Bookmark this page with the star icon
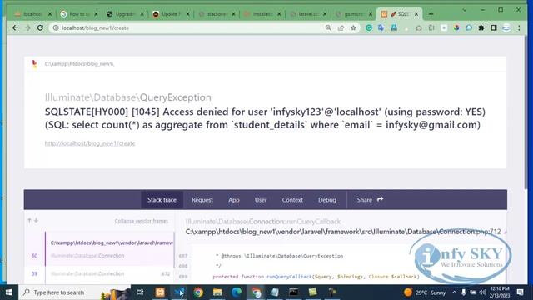The width and height of the screenshot is (533, 300). pyautogui.click(x=353, y=27)
